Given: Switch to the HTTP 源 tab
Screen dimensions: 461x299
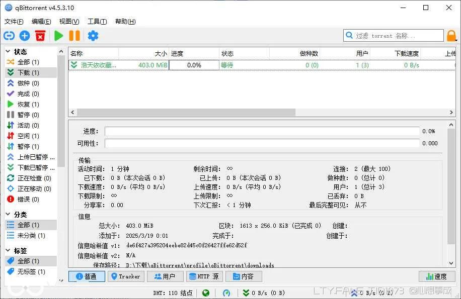Looking at the screenshot, I should click(x=204, y=276).
